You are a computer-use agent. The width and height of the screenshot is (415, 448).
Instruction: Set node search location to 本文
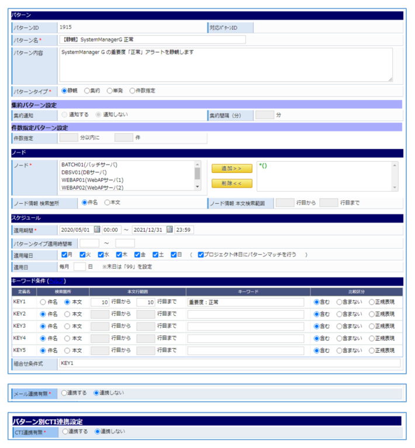tap(107, 203)
